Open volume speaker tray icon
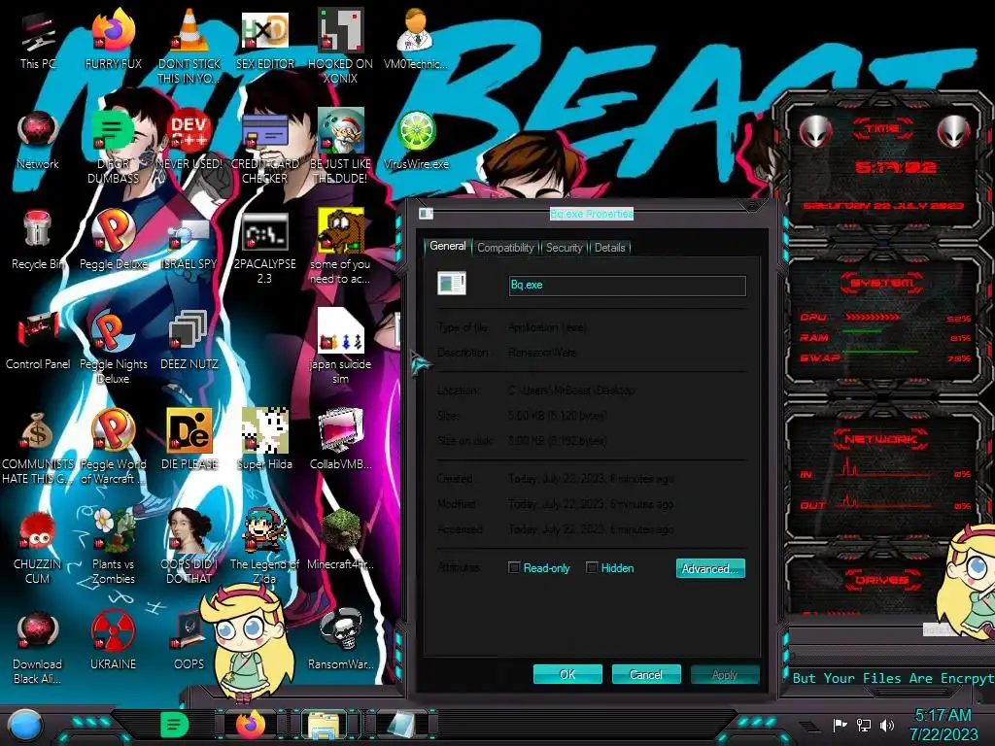Viewport: 995px width, 746px height. point(886,725)
